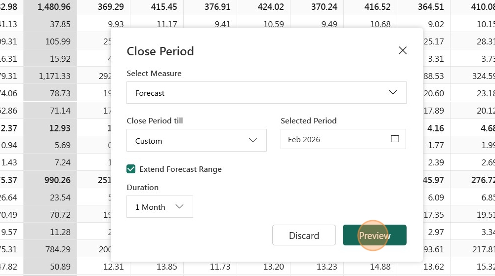Click the 424.02 top row cell
This screenshot has width=495, height=276.
[x=264, y=7]
